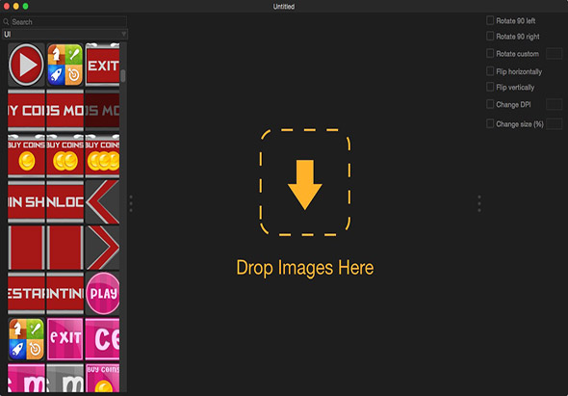Select the red 'NLOC' unlock thumbnail
The height and width of the screenshot is (396, 568).
(x=65, y=201)
